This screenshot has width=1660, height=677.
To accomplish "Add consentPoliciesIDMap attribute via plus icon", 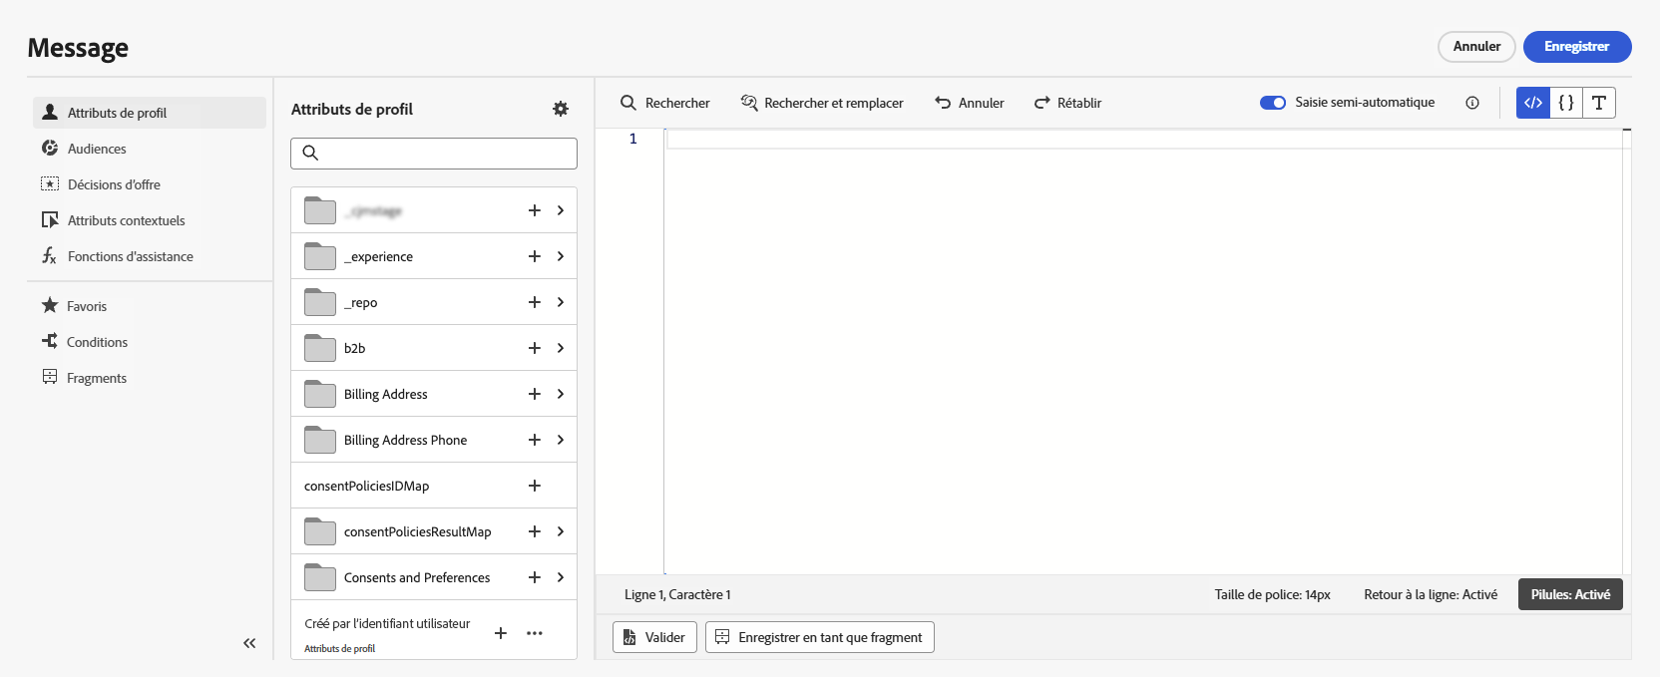I will (x=535, y=486).
